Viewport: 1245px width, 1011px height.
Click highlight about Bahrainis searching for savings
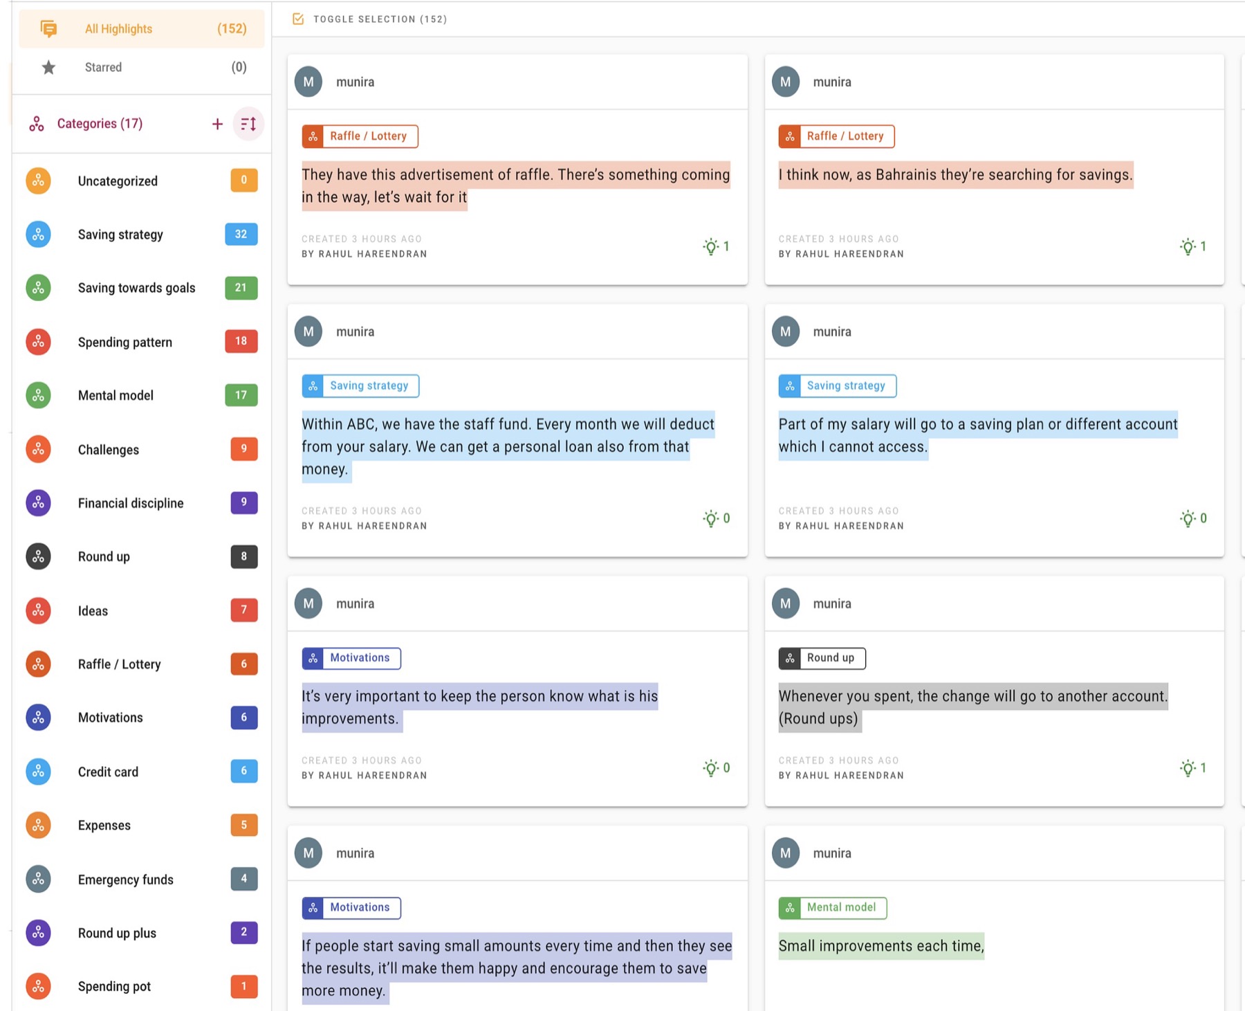(x=956, y=174)
